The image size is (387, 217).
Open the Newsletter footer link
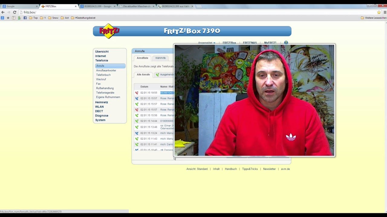[x=269, y=169]
